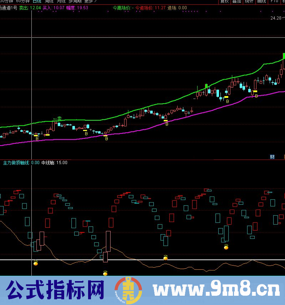Select the 幅度: 19.53 readout

(x=77, y=8)
